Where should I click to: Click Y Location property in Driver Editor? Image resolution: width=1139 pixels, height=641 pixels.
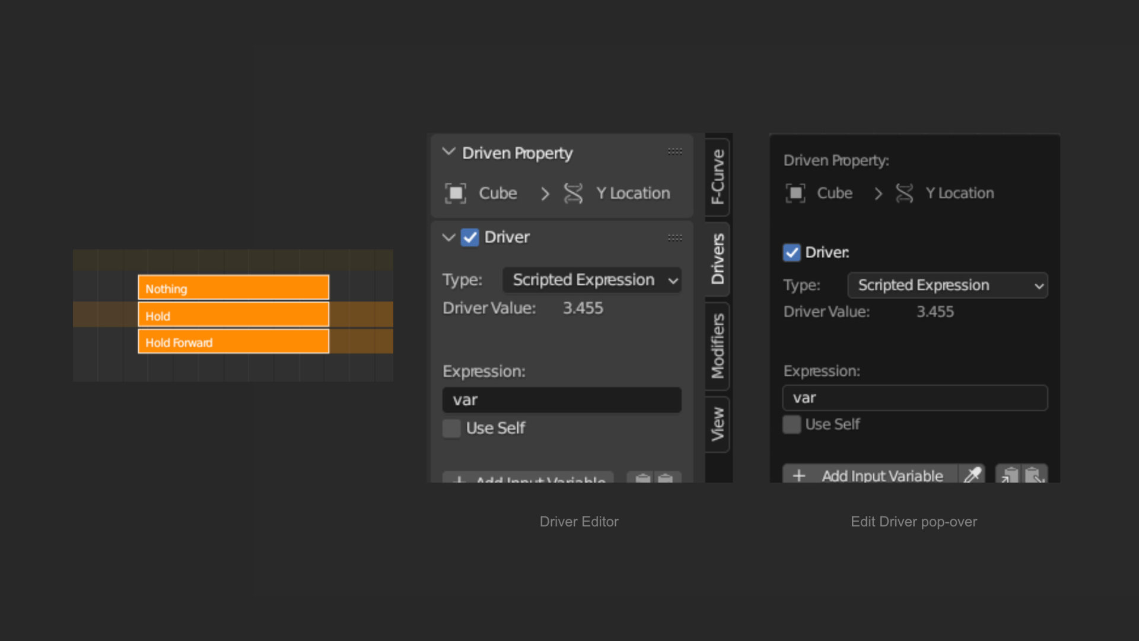click(x=633, y=193)
